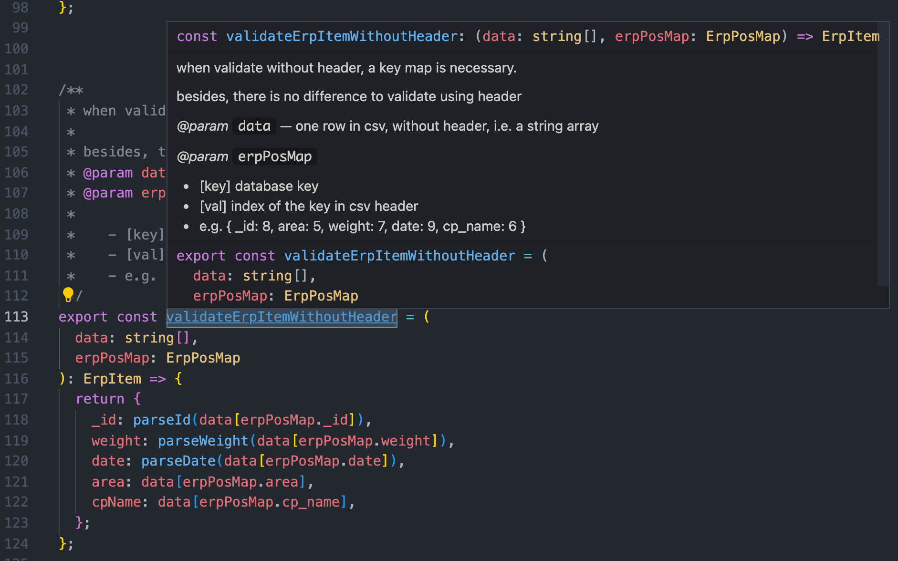The height and width of the screenshot is (561, 898).
Task: Click the closing '};' on line 124
Action: tap(66, 543)
